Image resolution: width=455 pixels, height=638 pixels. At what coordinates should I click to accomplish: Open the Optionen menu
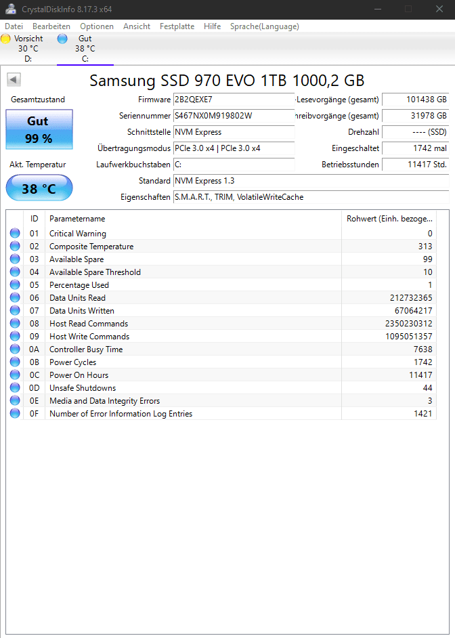pyautogui.click(x=97, y=26)
